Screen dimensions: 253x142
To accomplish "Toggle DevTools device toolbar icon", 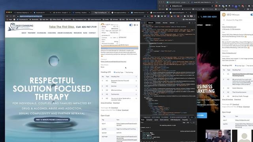I will coord(145,23).
